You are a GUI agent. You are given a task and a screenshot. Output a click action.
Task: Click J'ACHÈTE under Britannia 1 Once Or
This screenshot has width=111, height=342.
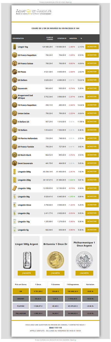click(x=56, y=273)
